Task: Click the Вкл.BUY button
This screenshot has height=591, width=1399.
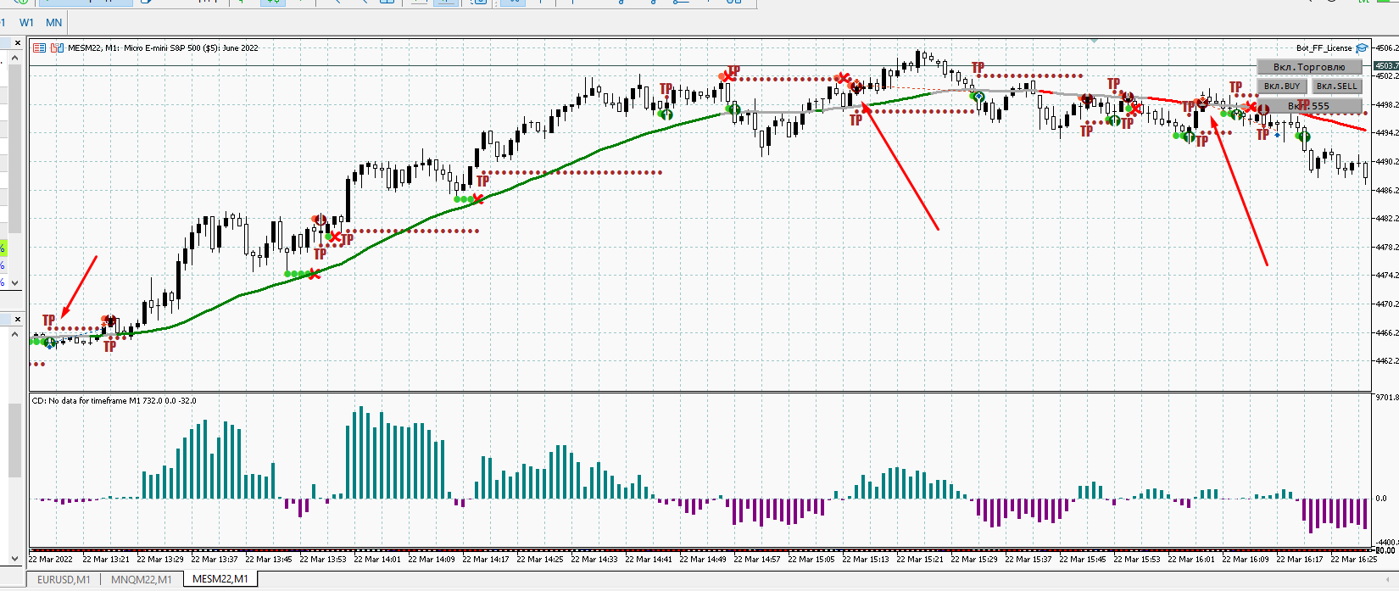Action: click(1282, 86)
